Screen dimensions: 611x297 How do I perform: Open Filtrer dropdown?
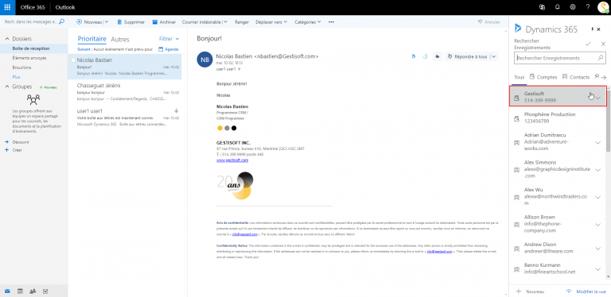[x=169, y=39]
